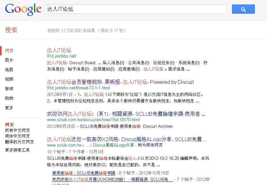Open 热烈庆祝达人IT论坛开通UCHOME功能 sublink

click(112, 179)
